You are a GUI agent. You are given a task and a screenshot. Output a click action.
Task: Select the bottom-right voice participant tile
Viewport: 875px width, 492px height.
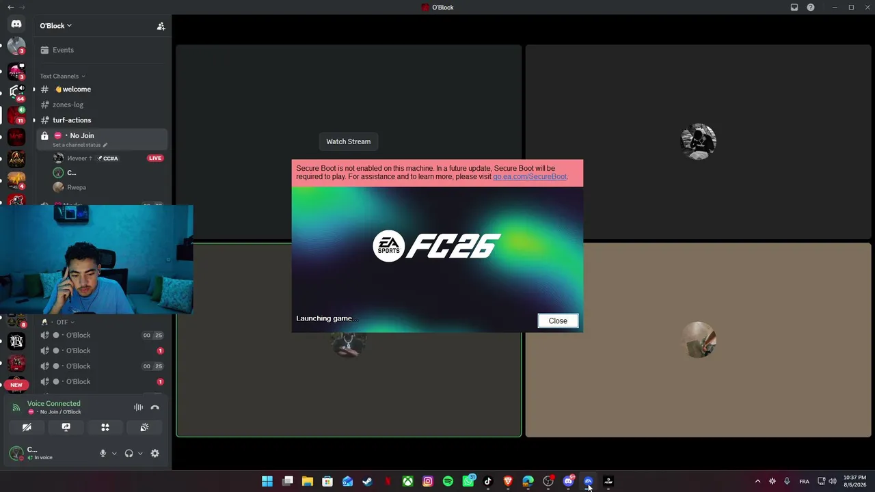point(698,340)
